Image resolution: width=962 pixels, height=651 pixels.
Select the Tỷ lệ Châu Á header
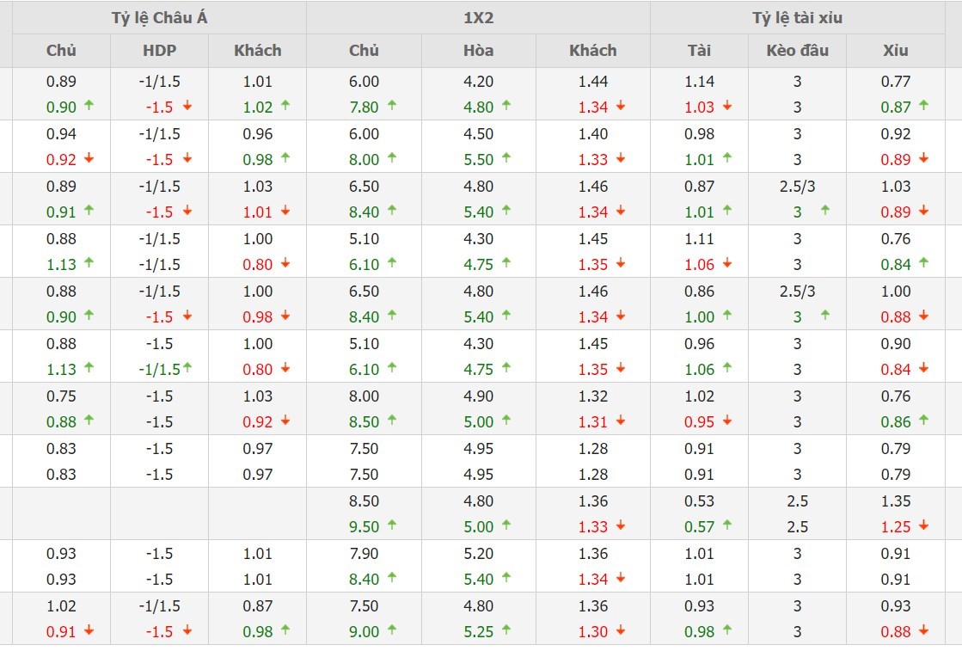tap(159, 17)
